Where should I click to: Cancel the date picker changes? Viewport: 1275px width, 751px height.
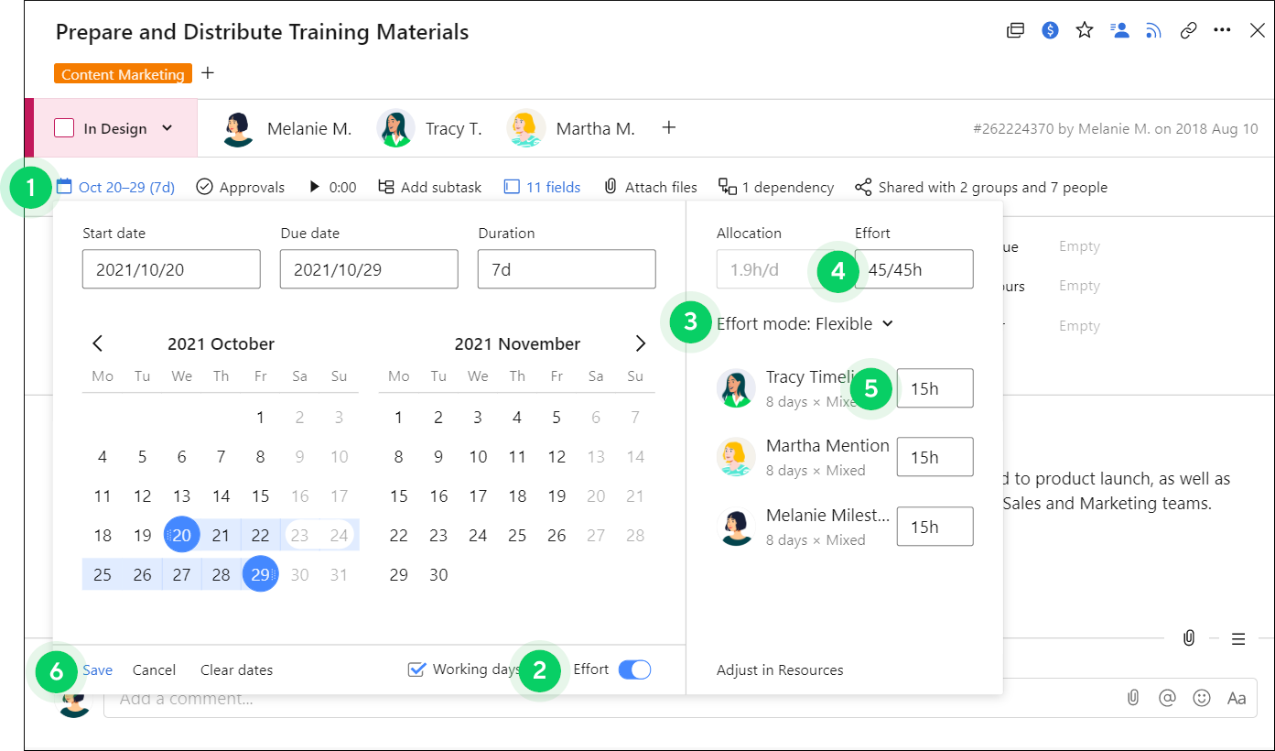[x=154, y=669]
